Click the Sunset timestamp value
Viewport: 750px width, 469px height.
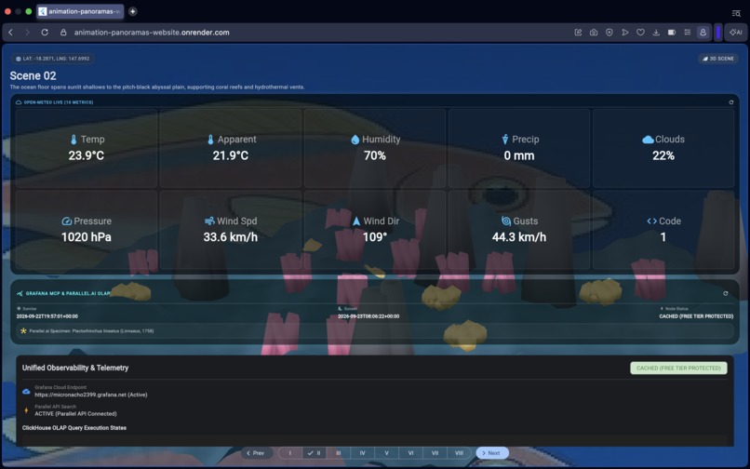pyautogui.click(x=368, y=316)
